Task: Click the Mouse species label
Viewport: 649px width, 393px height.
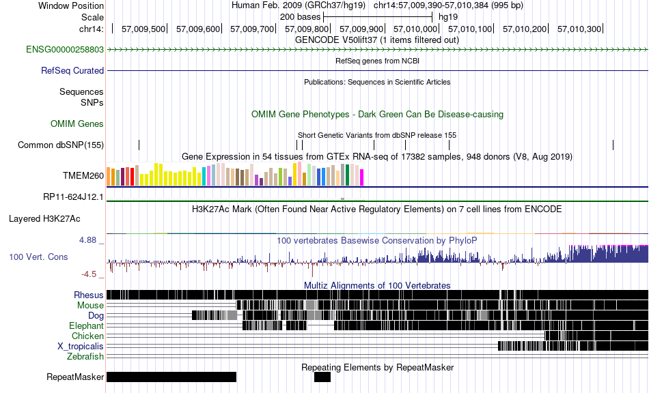Action: [90, 306]
